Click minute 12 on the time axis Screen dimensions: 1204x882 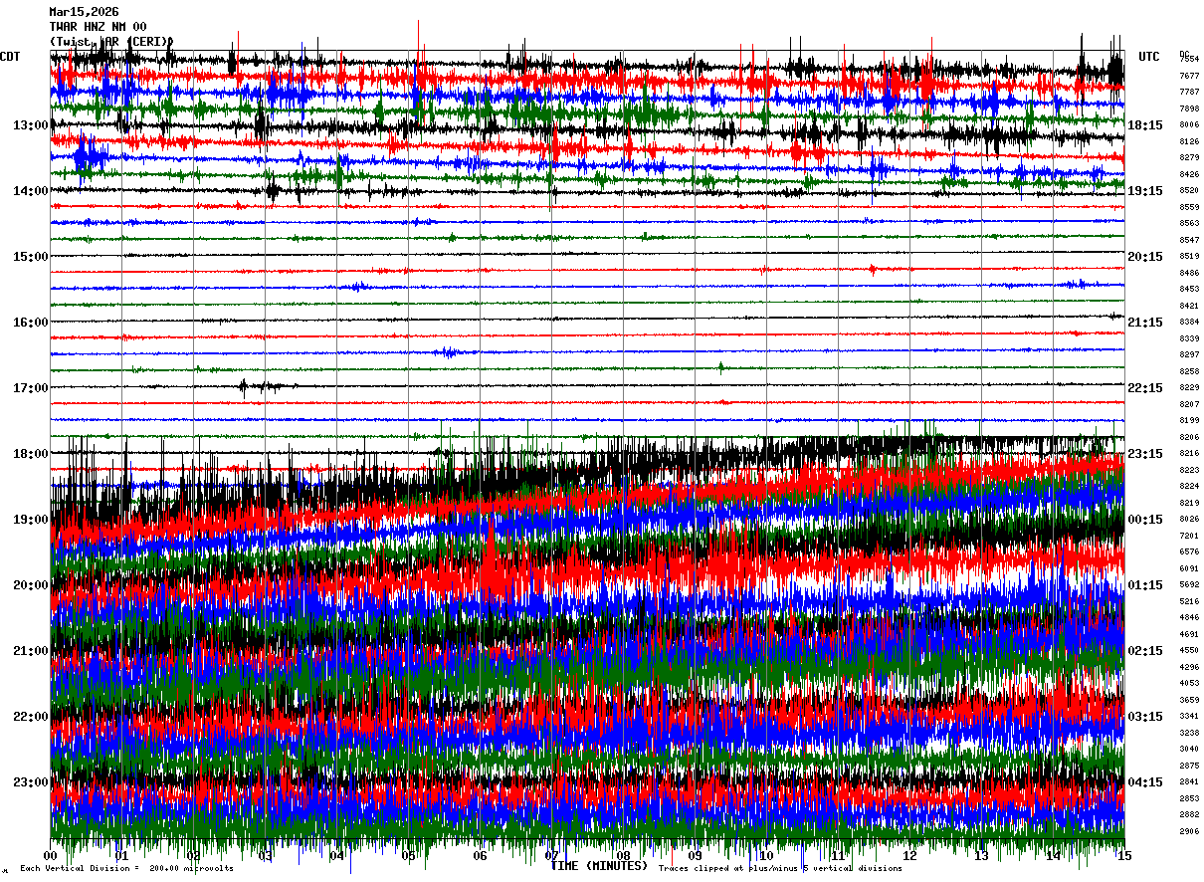pyautogui.click(x=909, y=855)
